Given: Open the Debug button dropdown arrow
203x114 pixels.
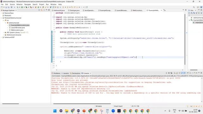Looking at the screenshot, I should (20, 7).
